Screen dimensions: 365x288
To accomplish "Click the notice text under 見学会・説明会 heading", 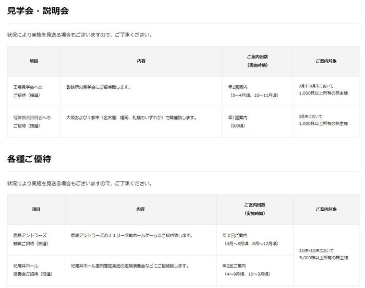I will 80,35.
